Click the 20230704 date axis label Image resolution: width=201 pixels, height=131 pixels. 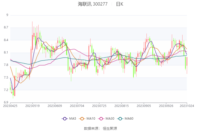tap(77, 106)
